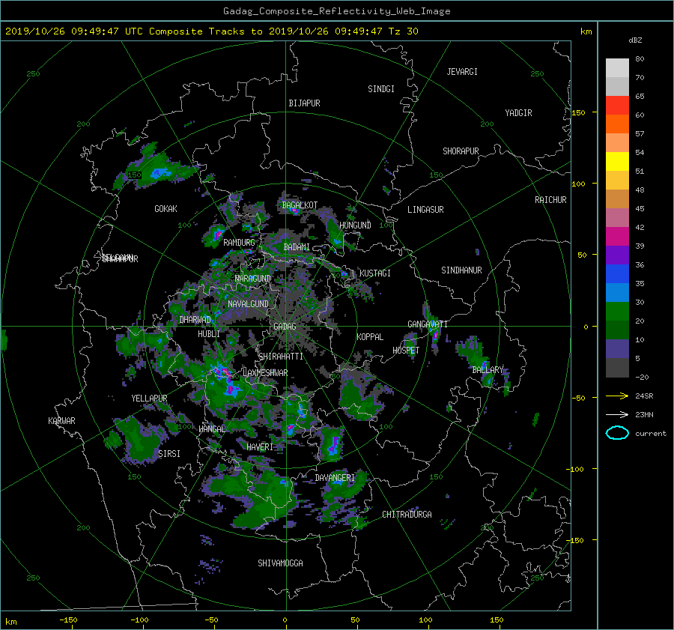Click the BAGALKOT city label
Screen dimensions: 674x630
[x=300, y=205]
